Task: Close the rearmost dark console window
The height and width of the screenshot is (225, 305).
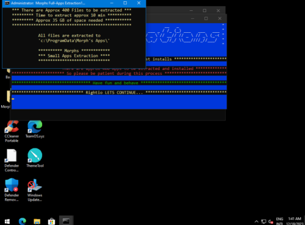Action: click(x=218, y=10)
